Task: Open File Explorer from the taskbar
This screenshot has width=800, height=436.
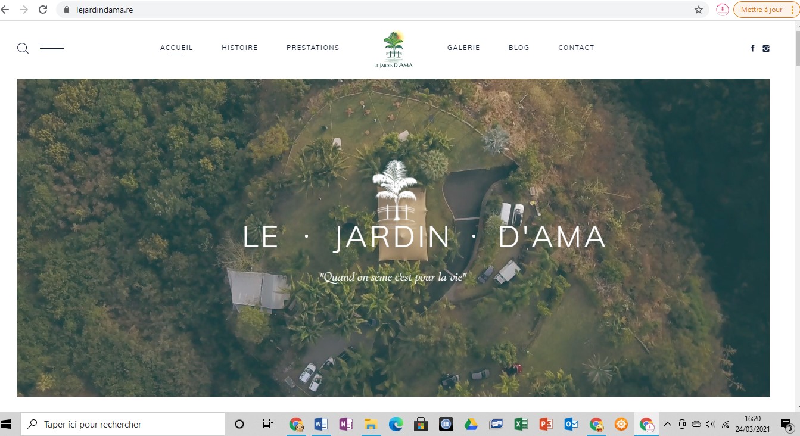Action: [371, 425]
